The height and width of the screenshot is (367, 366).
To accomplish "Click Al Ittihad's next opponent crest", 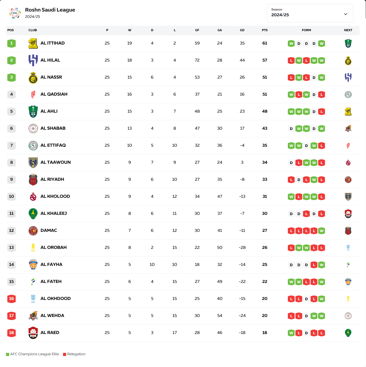I will (x=348, y=43).
